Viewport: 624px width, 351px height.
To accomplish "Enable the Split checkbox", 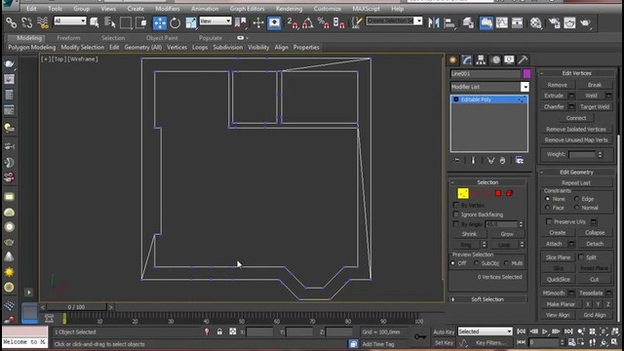I will 581,257.
